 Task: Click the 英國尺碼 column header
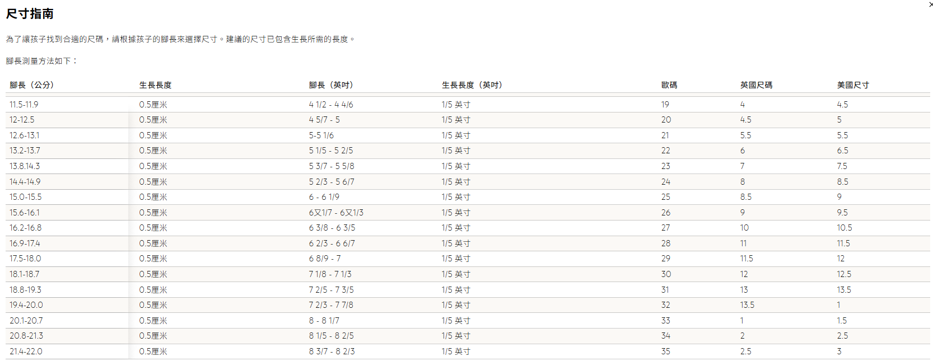point(756,85)
